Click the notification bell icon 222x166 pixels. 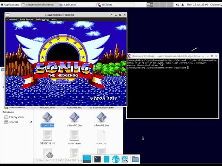pos(183,5)
